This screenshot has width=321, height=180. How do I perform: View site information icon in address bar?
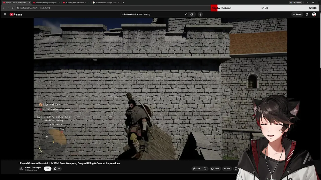tap(18, 8)
